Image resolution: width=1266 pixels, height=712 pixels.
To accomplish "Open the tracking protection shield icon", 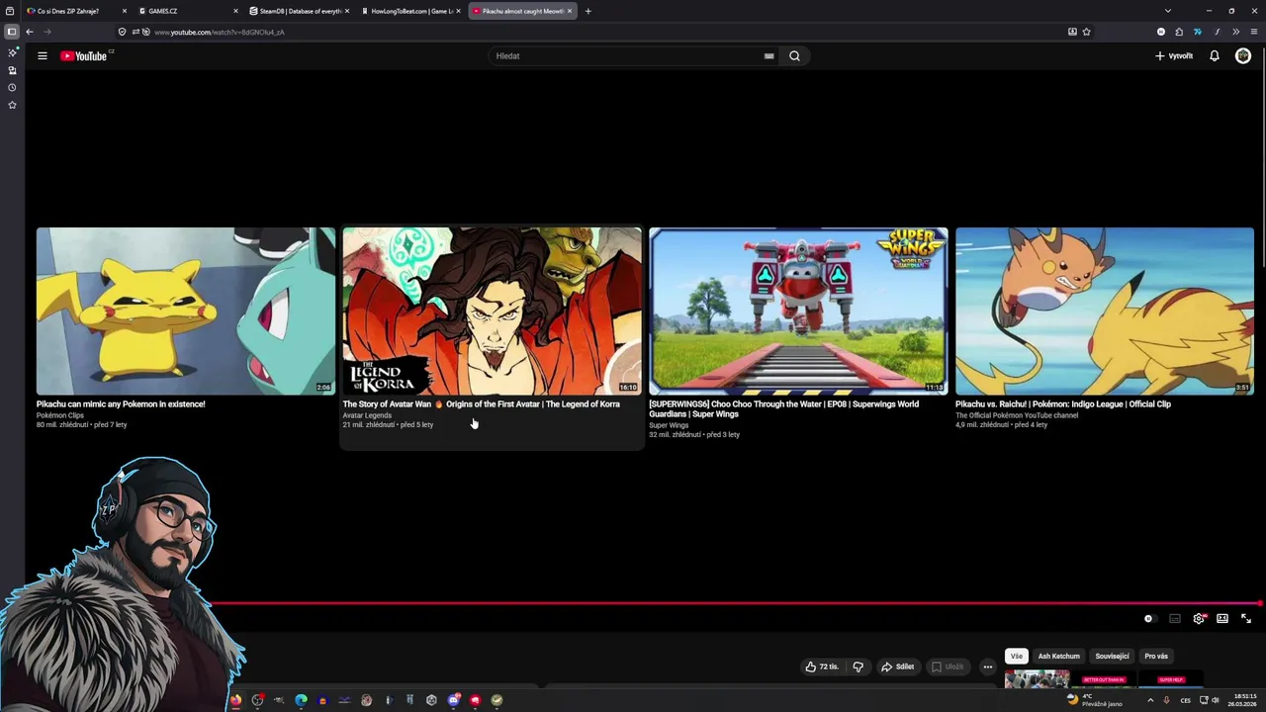I will click(x=122, y=32).
